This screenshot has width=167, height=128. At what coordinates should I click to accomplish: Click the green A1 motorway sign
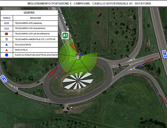click(65, 35)
